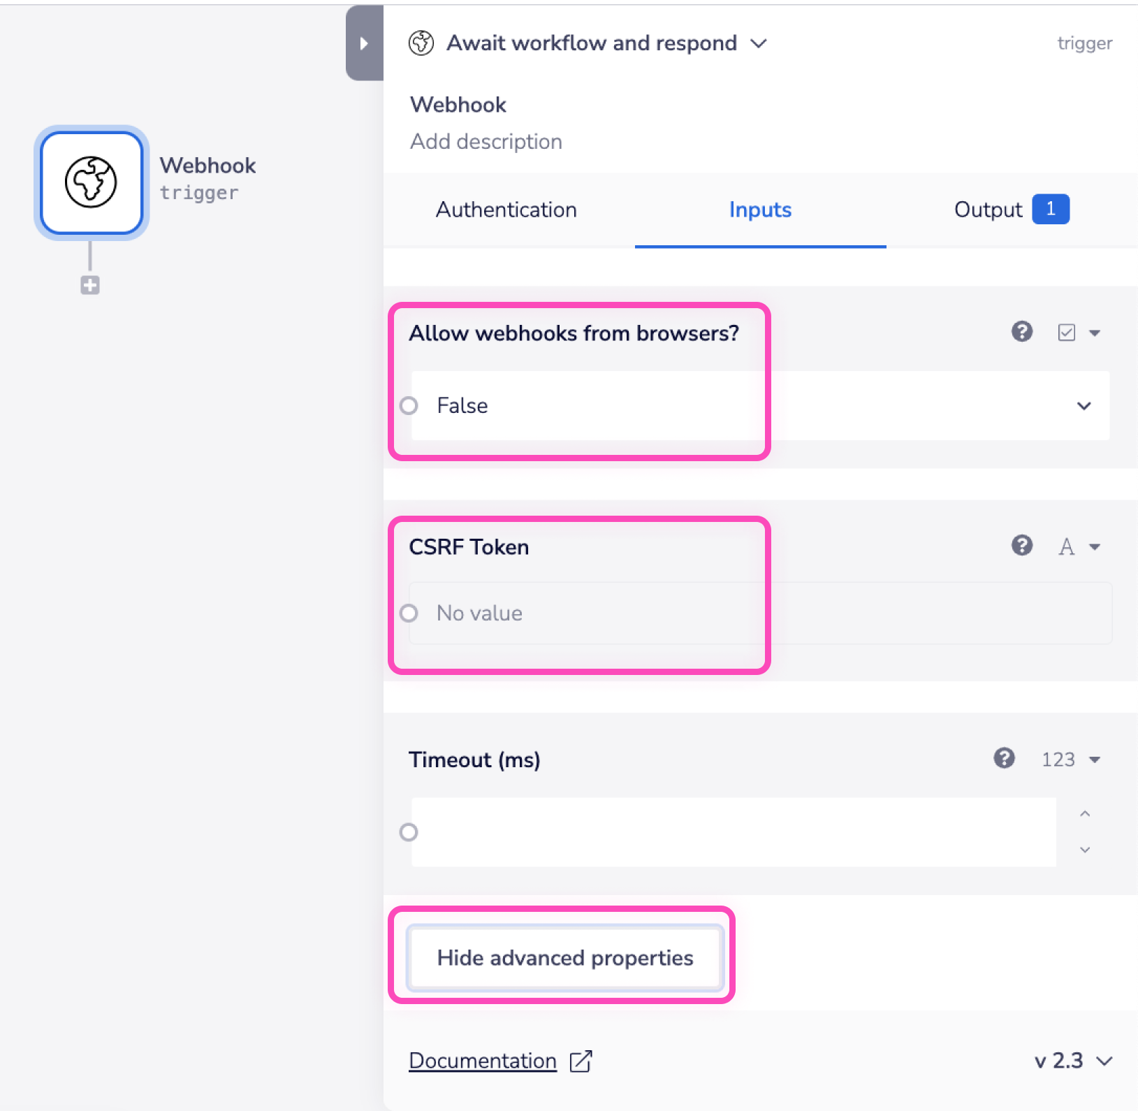Add a description to the Webhook step
The width and height of the screenshot is (1138, 1111).
click(486, 141)
